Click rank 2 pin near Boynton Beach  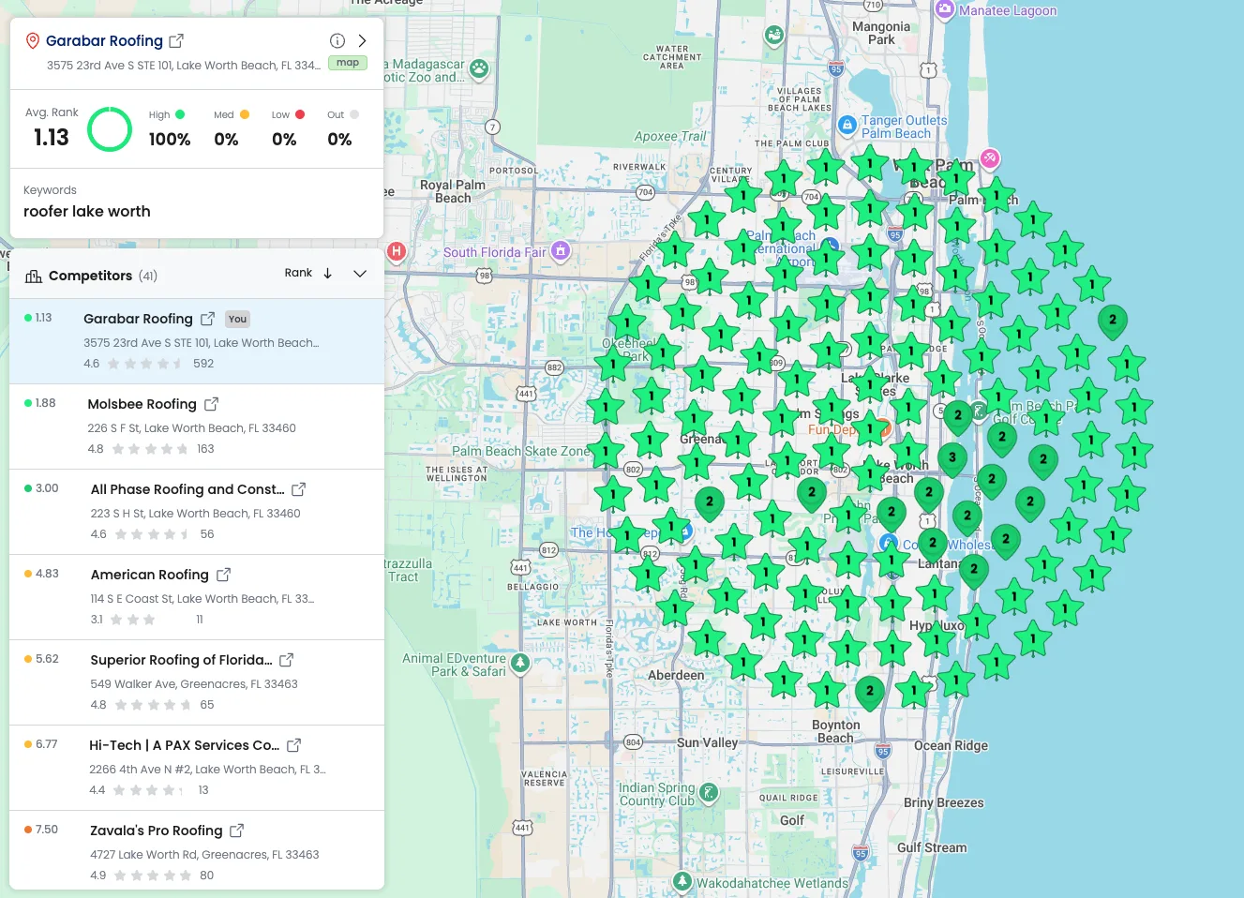click(870, 693)
